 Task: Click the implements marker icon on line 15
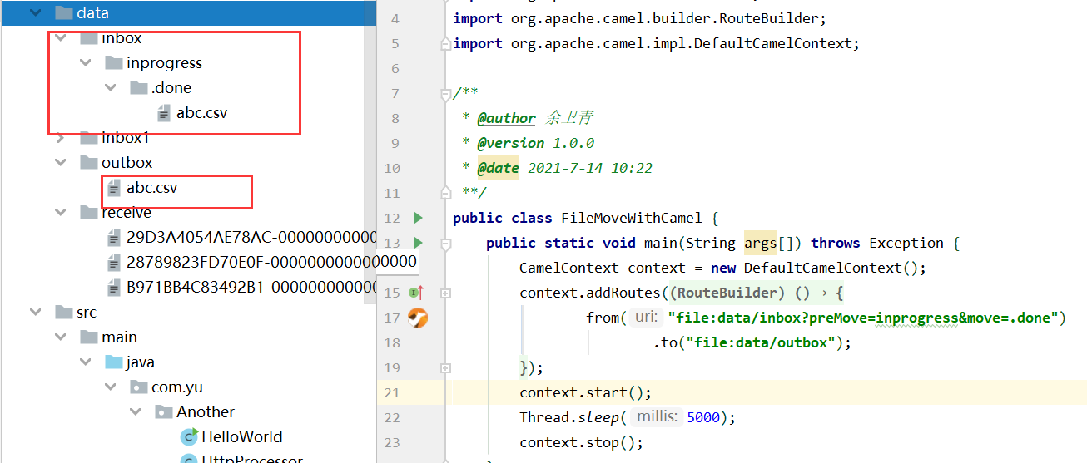pyautogui.click(x=417, y=293)
